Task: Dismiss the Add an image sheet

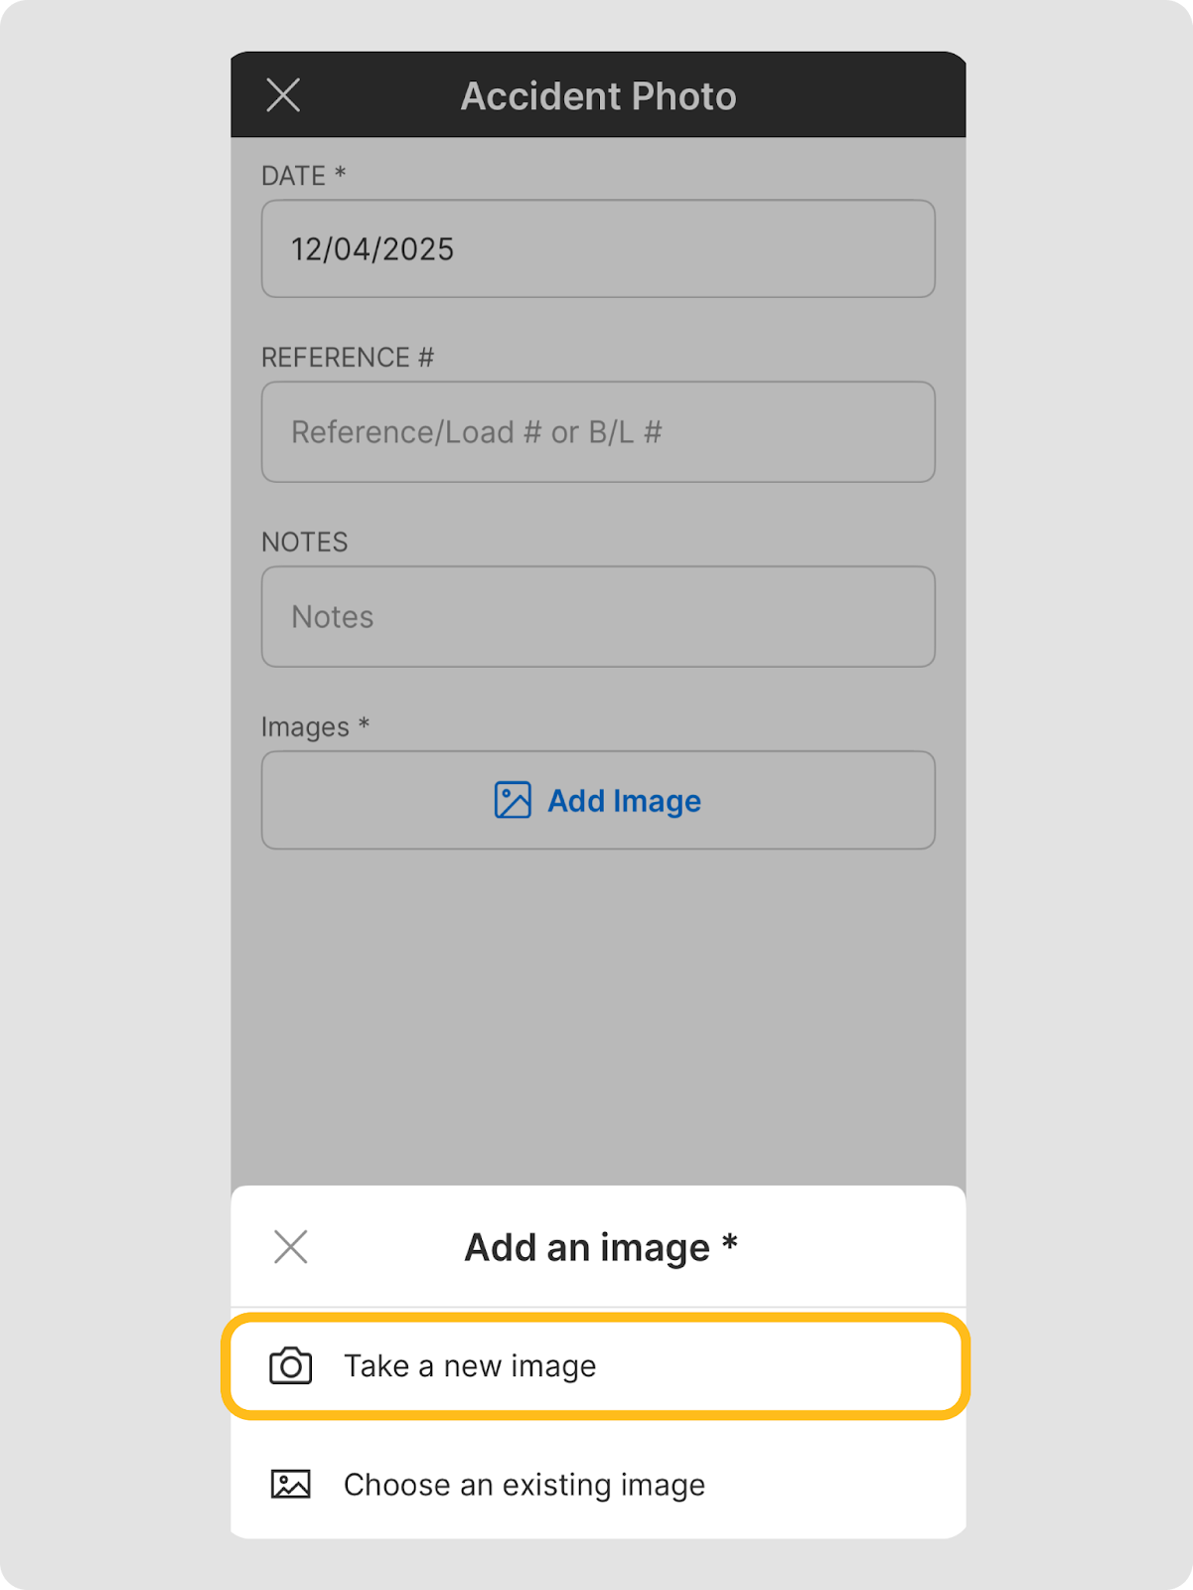Action: pos(290,1246)
